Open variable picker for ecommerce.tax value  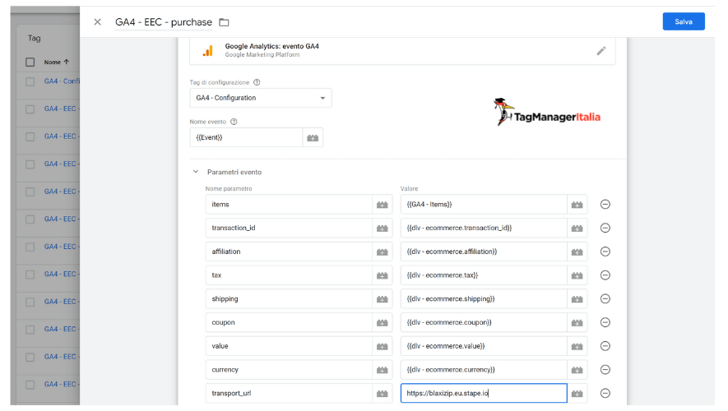[x=577, y=275]
